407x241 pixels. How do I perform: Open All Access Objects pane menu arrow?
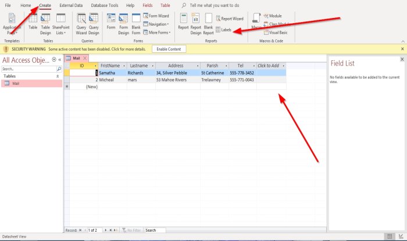point(54,60)
